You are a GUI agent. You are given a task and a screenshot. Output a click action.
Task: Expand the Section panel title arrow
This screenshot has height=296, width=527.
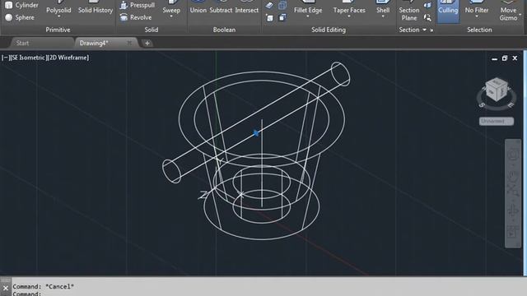(425, 30)
